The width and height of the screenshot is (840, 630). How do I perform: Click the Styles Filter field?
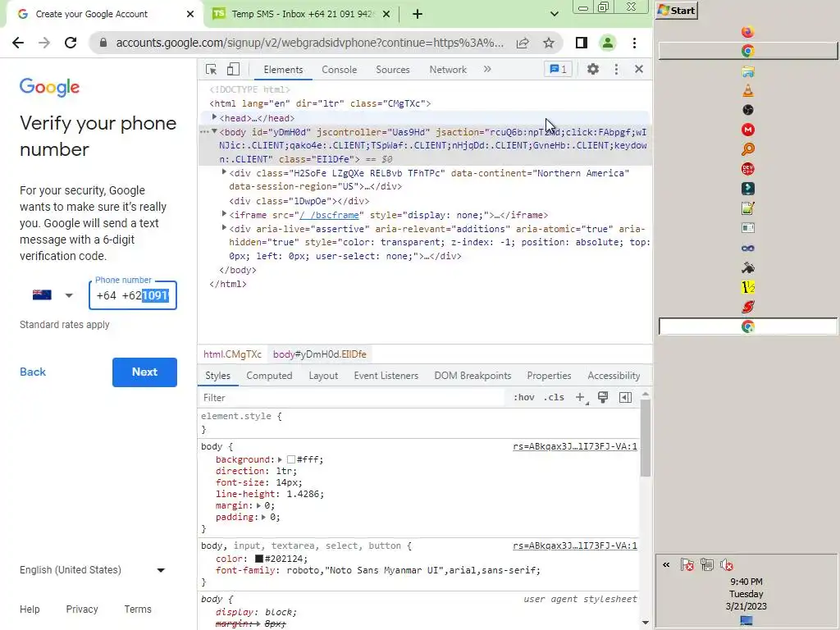click(x=351, y=398)
